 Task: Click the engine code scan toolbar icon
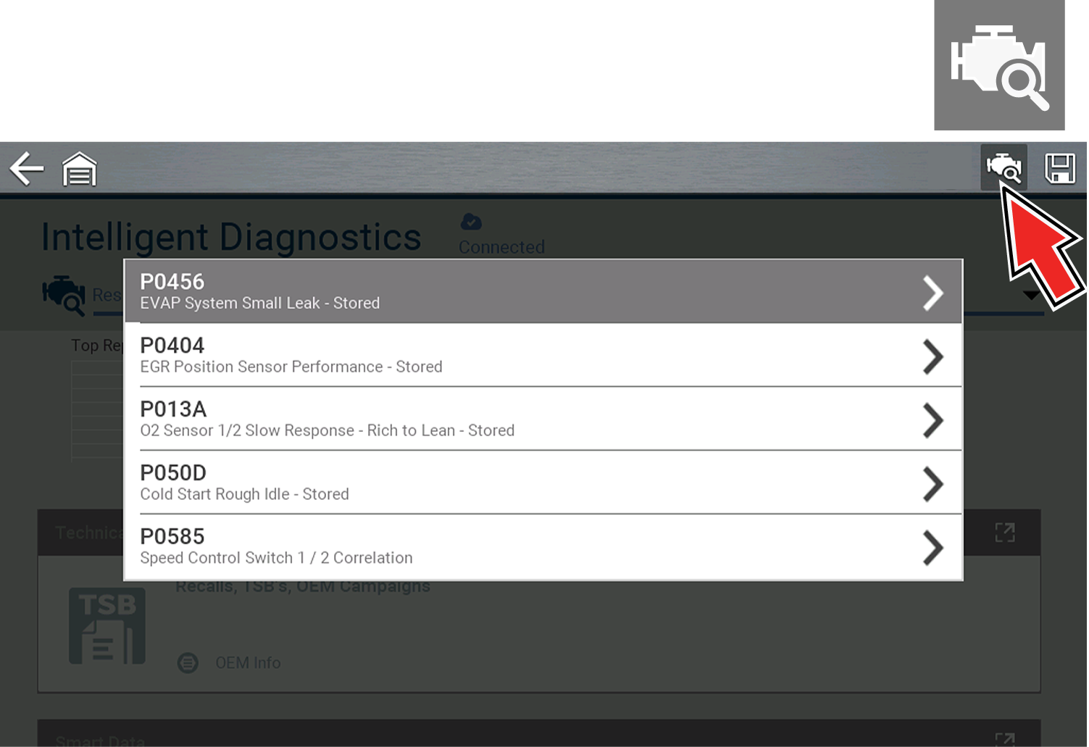[x=1004, y=167]
